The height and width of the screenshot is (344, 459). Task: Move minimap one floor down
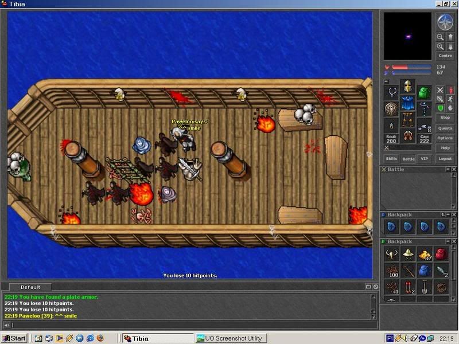[450, 47]
